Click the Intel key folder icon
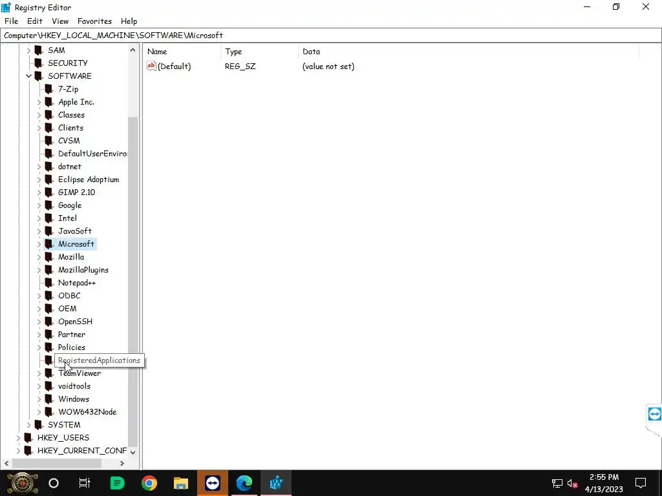 tap(49, 218)
